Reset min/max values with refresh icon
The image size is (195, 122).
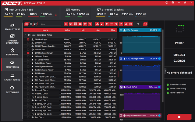[x=145, y=24]
